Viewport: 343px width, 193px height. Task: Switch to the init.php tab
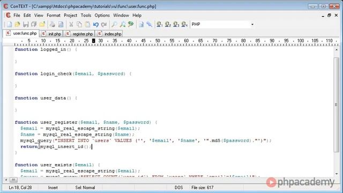[x=51, y=34]
